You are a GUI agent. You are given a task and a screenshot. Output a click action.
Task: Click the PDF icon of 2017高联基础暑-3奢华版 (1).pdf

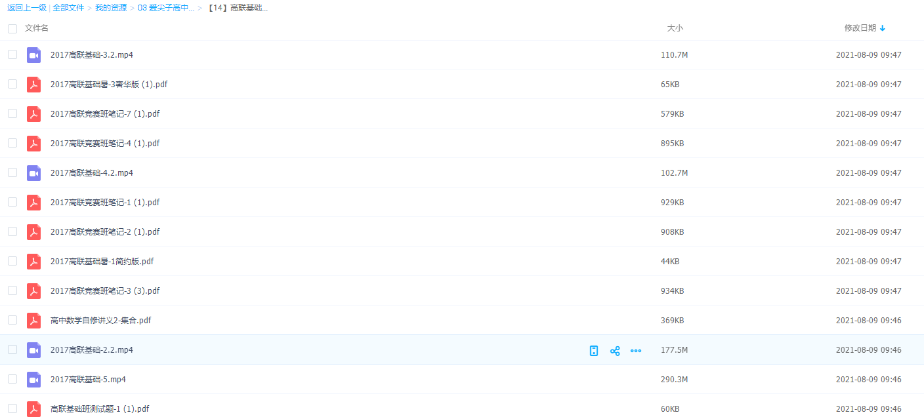tap(33, 85)
